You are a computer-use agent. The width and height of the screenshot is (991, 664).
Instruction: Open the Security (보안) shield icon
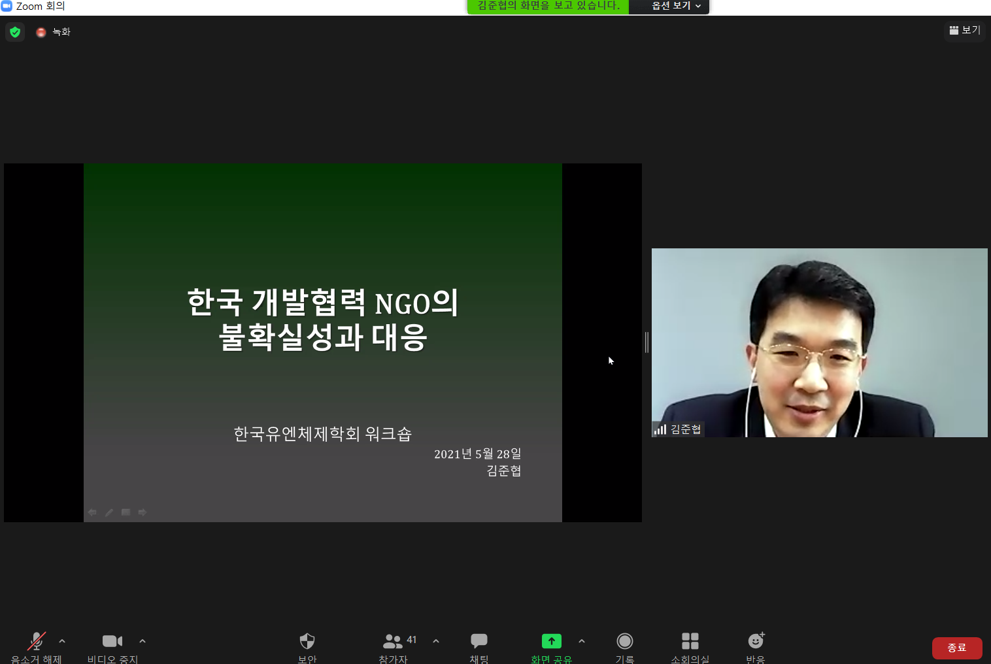click(x=307, y=641)
